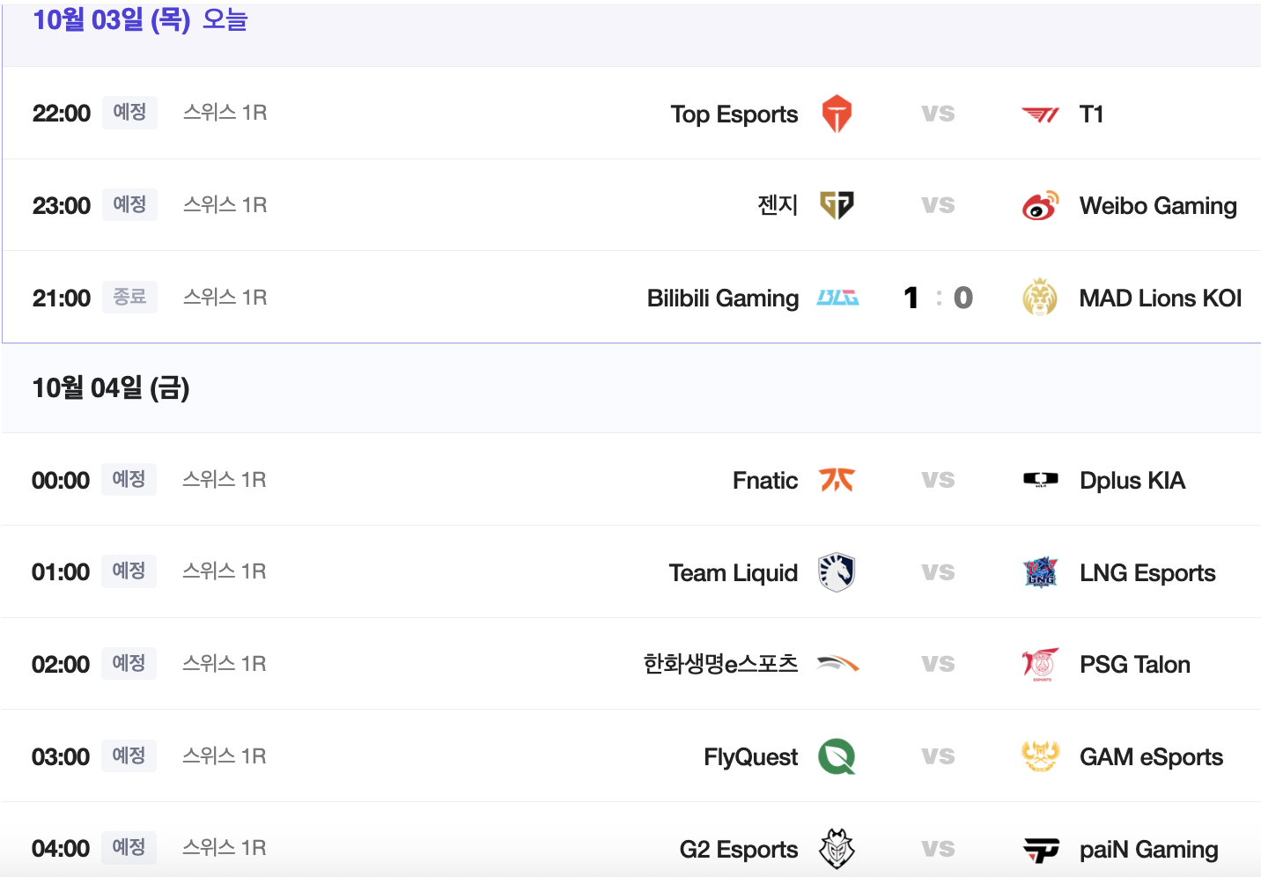1261x877 pixels.
Task: Click the Bilibili Gaming BLG logo
Action: (837, 298)
